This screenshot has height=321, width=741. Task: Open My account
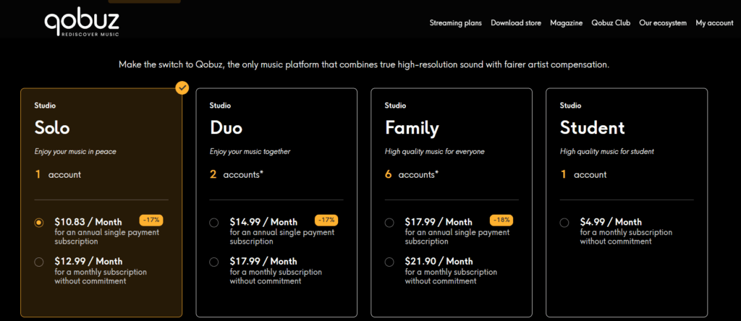(714, 23)
